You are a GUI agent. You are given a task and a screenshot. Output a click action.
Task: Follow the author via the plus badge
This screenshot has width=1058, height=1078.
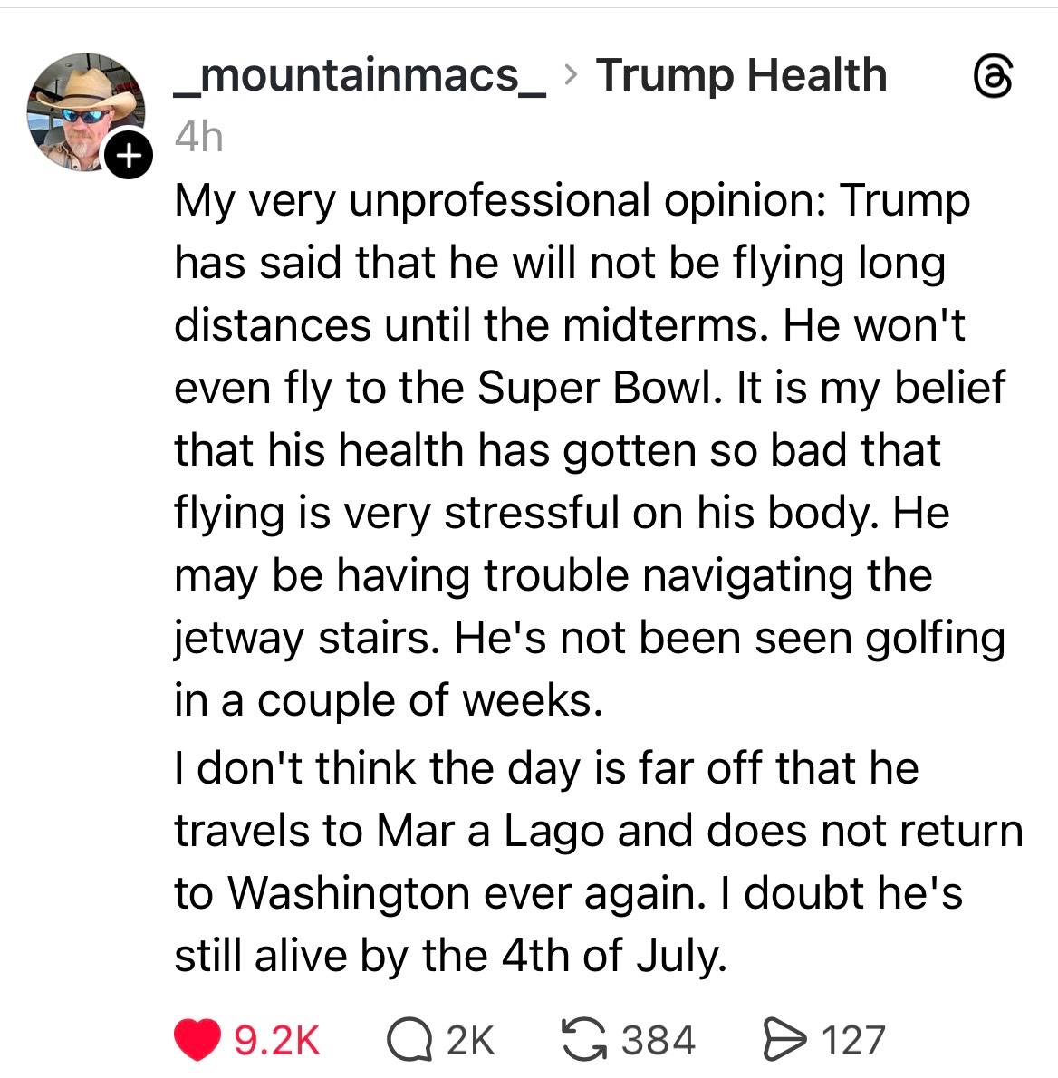(129, 157)
